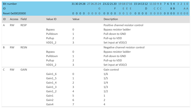Click the RESP field name

(x=24, y=25)
